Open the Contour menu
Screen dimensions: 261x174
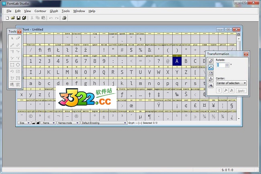(x=40, y=11)
